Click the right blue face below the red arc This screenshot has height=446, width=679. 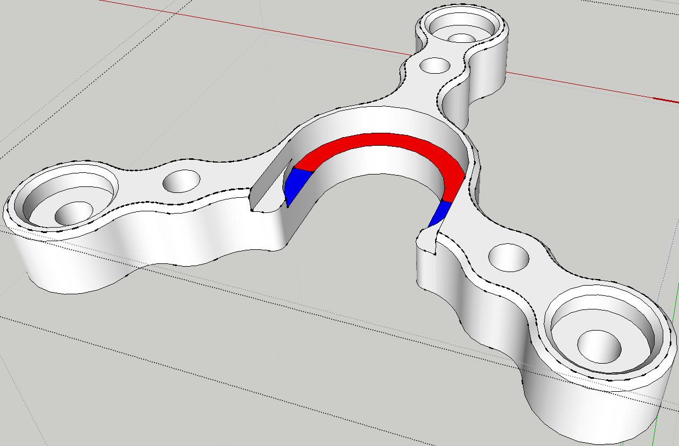(x=440, y=213)
